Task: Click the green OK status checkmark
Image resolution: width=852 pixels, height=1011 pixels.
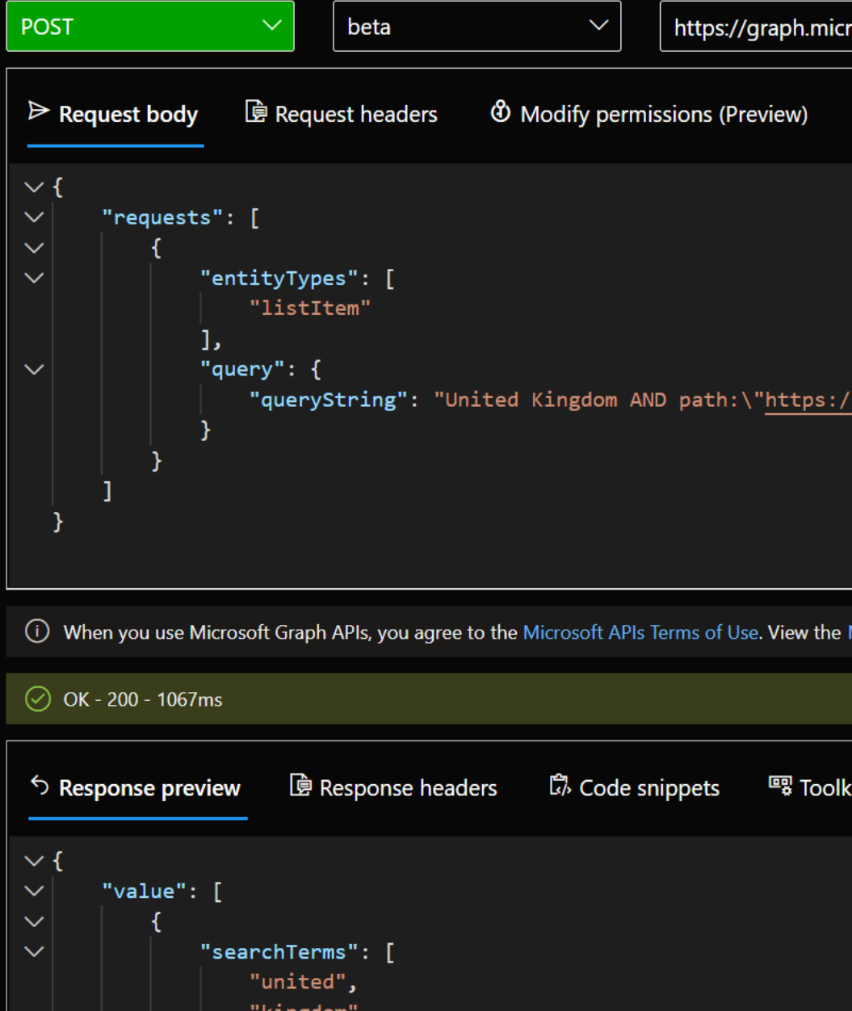Action: click(x=38, y=698)
